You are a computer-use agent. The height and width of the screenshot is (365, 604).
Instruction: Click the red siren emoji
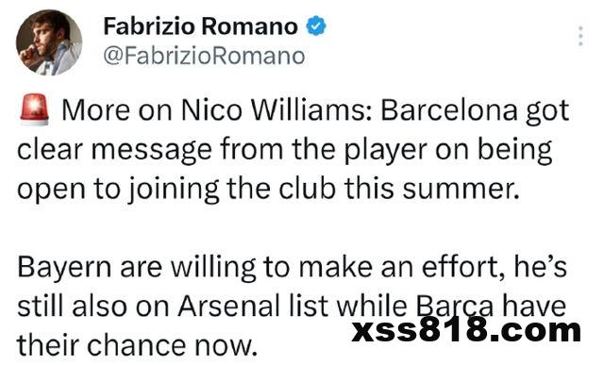pos(34,110)
